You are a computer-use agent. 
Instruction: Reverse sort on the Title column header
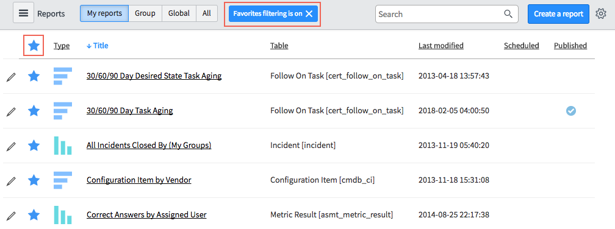(97, 46)
